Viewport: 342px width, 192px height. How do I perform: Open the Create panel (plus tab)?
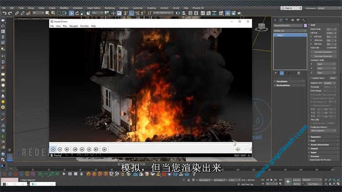pyautogui.click(x=275, y=20)
